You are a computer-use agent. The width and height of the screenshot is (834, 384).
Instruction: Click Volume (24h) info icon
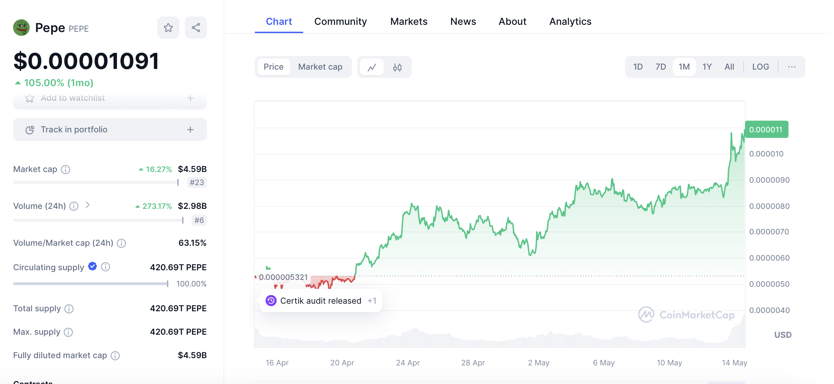pyautogui.click(x=74, y=206)
